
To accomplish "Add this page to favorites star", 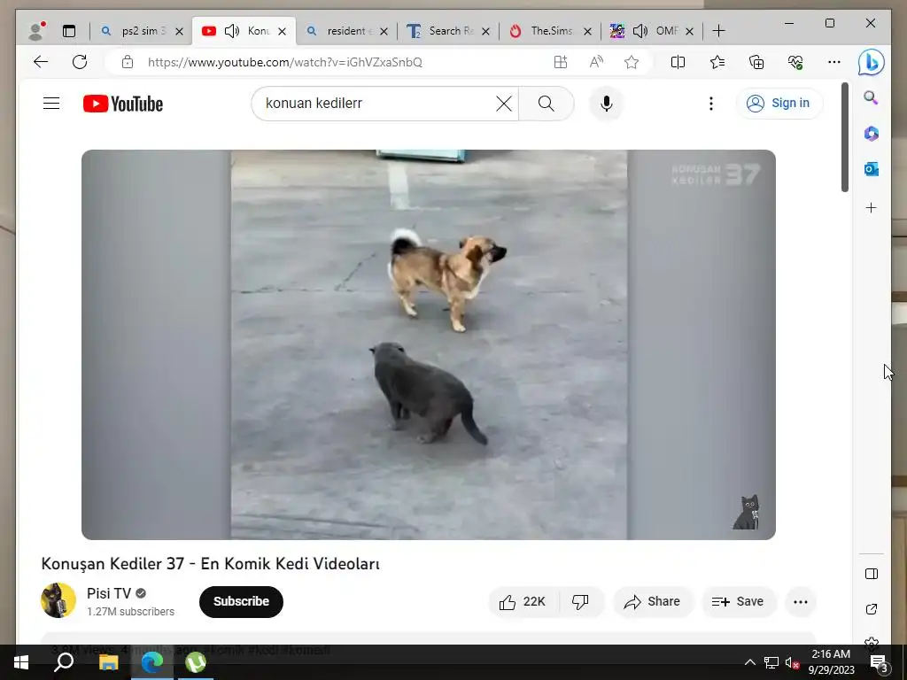I will click(631, 62).
